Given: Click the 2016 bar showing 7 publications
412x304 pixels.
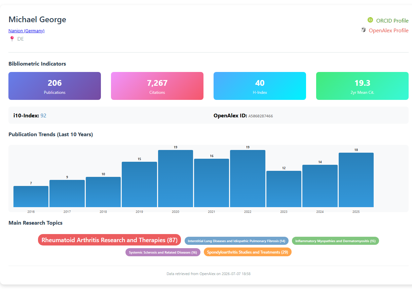Looking at the screenshot, I should coord(31,196).
